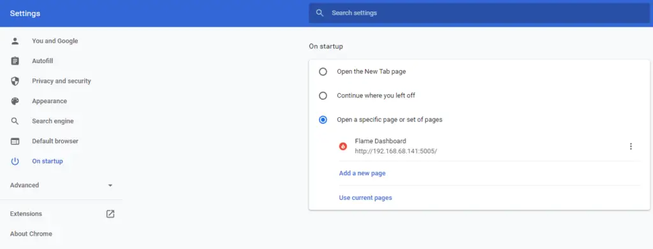Expand the Advanced section arrow
This screenshot has width=653, height=249.
(110, 185)
